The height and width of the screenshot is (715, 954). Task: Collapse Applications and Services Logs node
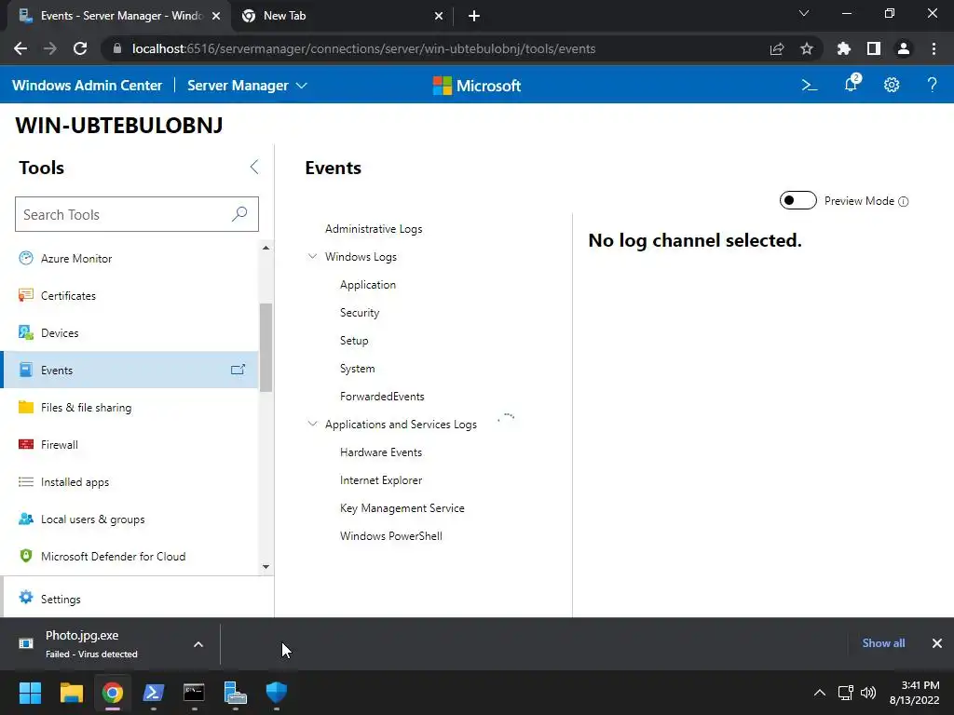[313, 424]
